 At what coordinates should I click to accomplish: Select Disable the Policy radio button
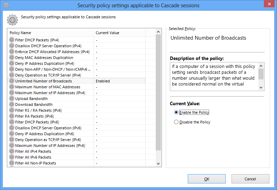[176, 122]
